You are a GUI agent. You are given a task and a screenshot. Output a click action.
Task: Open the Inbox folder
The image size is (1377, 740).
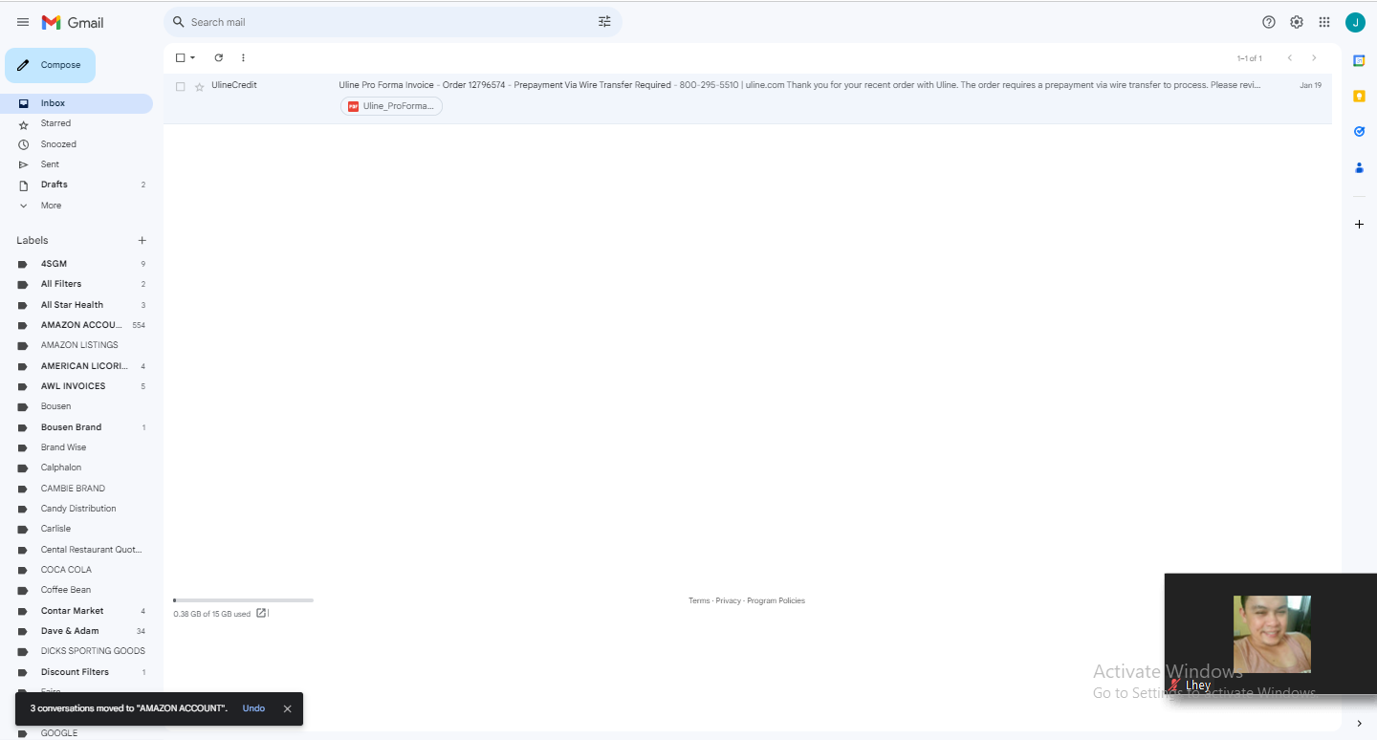click(76, 103)
